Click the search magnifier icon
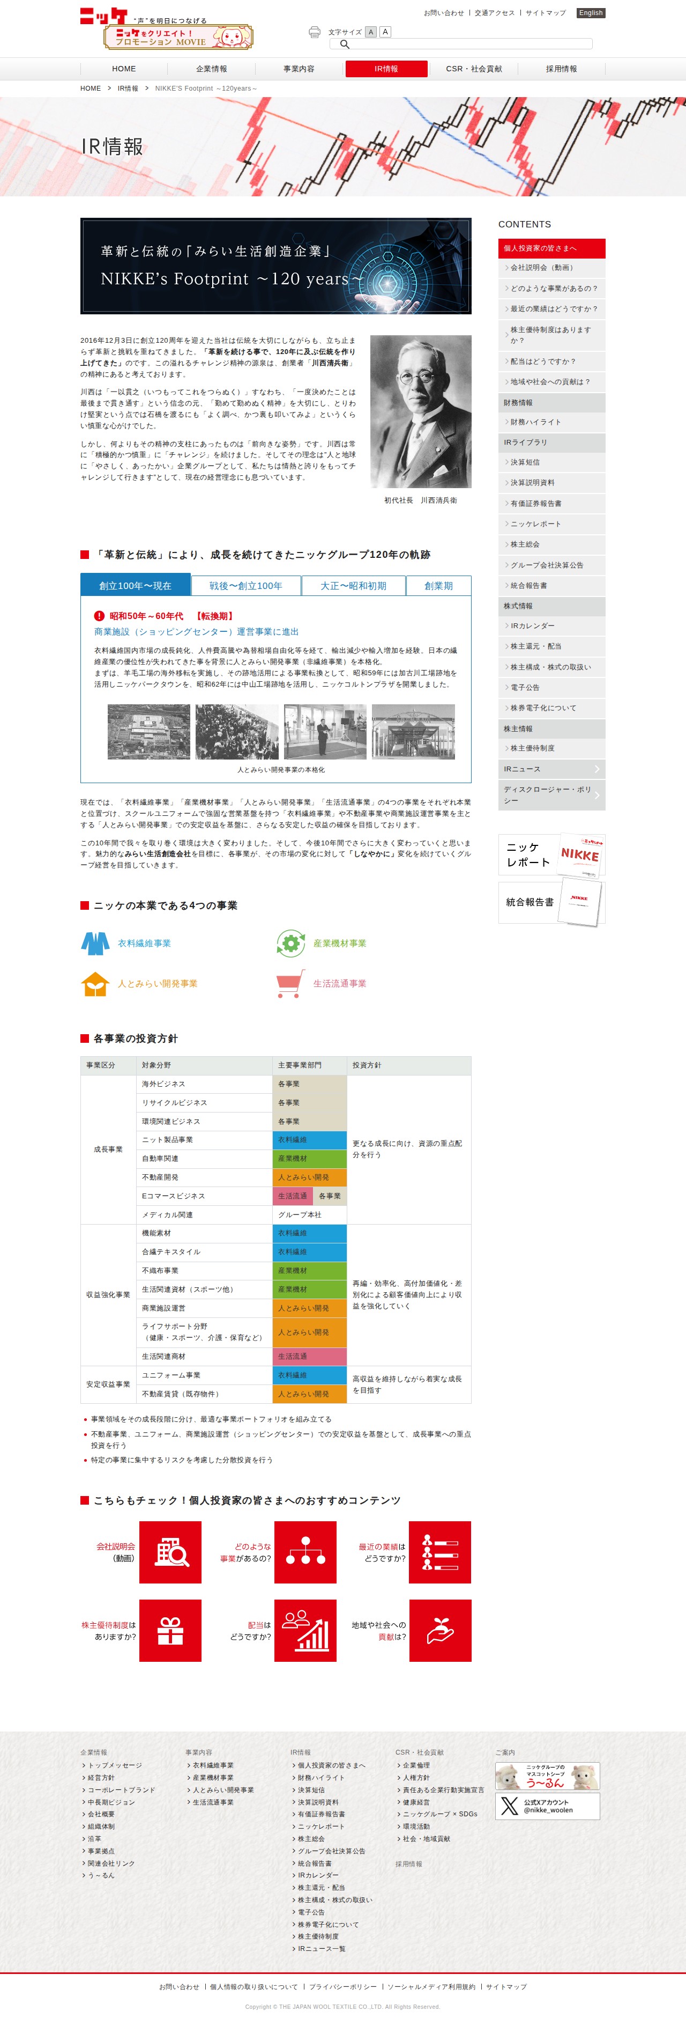Viewport: 686px width, 2033px height. [345, 44]
